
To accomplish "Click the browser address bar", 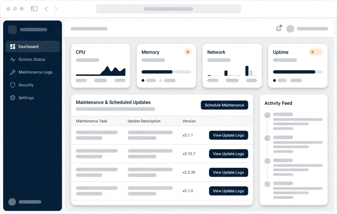I will 168,9.
